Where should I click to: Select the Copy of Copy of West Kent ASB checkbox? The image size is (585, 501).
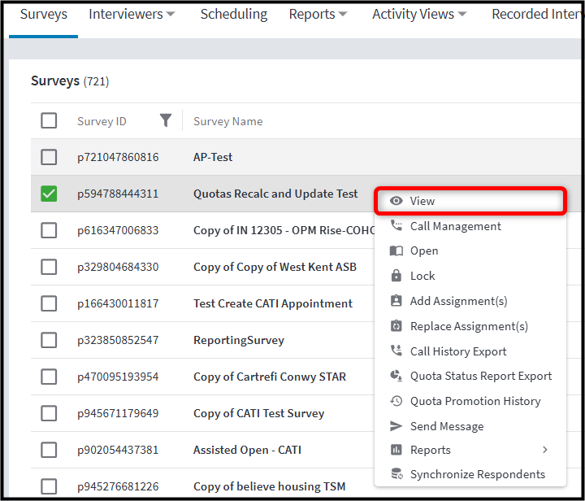click(x=49, y=267)
